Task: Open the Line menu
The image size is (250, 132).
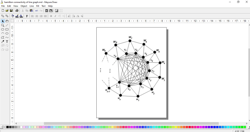Action: [32, 6]
